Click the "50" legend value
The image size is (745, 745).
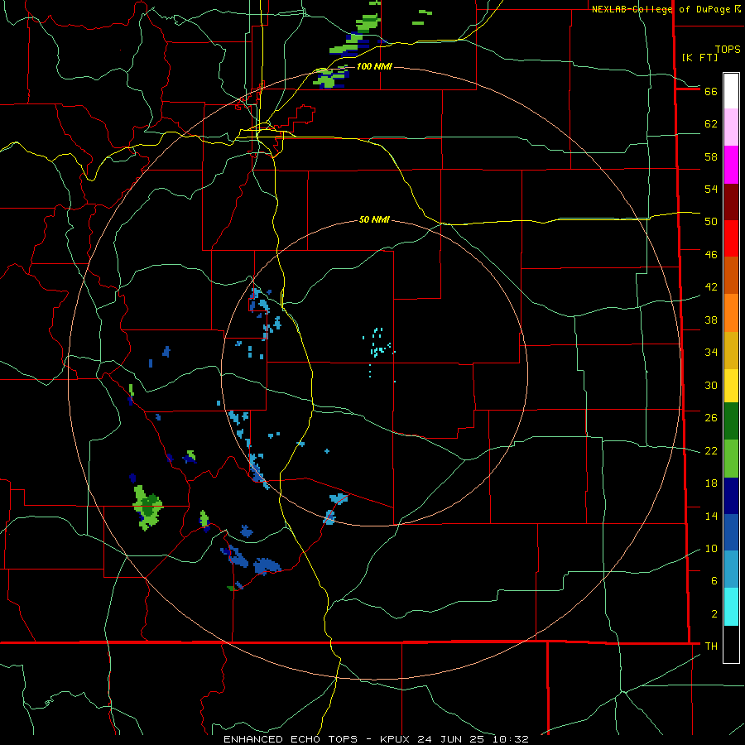pyautogui.click(x=711, y=221)
